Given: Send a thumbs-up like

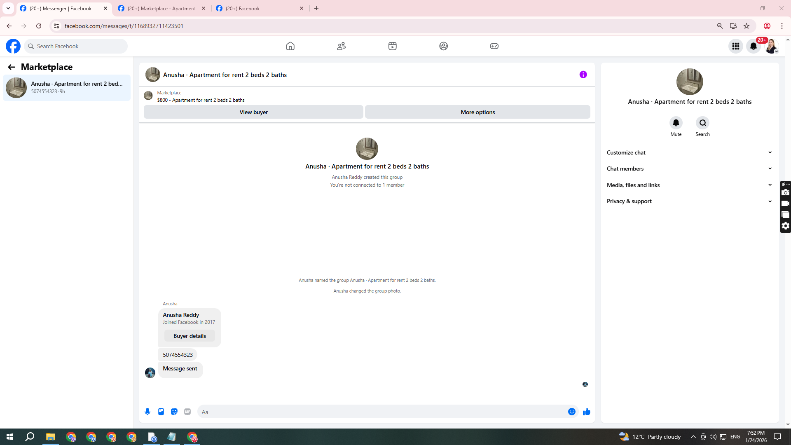Looking at the screenshot, I should [587, 412].
